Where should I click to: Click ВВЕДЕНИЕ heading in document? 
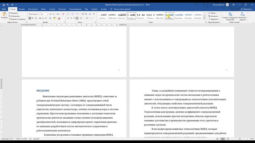coord(43,91)
